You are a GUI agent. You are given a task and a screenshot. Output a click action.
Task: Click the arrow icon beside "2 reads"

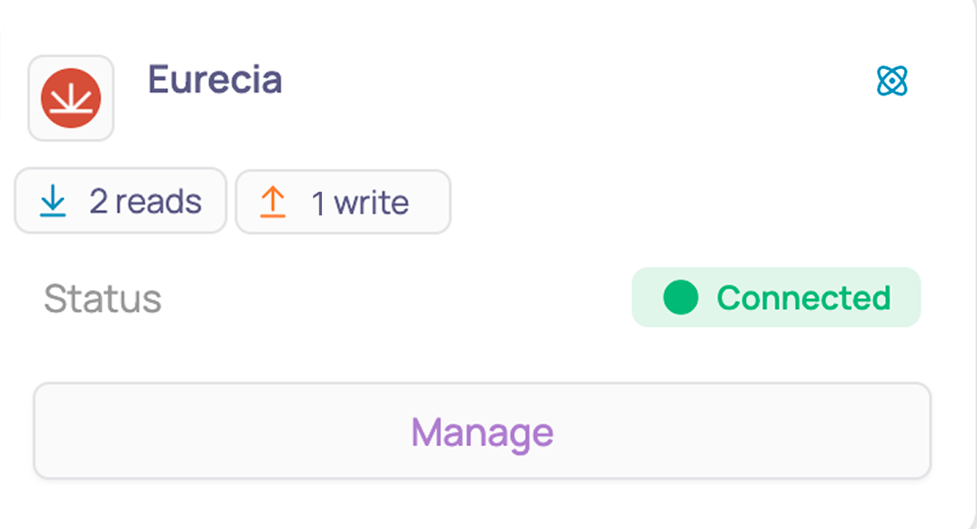coord(53,201)
